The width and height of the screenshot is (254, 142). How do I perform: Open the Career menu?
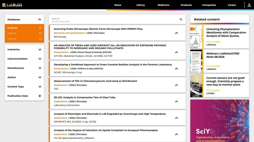tap(232, 5)
